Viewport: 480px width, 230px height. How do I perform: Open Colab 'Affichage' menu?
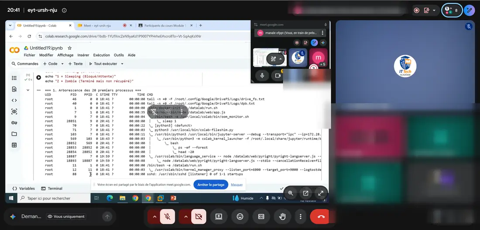[65, 55]
